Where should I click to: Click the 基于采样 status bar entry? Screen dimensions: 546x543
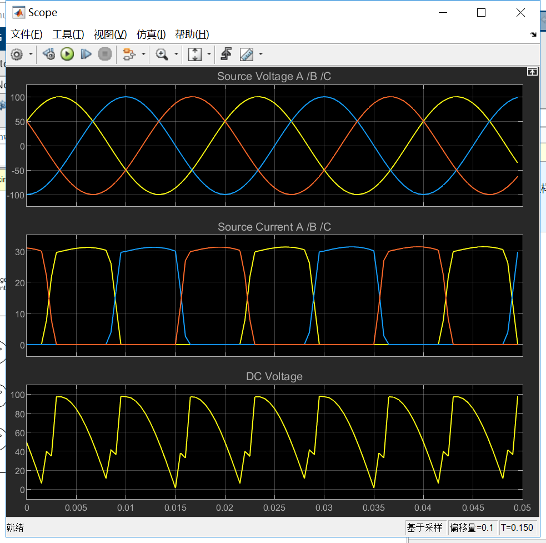pos(425,527)
